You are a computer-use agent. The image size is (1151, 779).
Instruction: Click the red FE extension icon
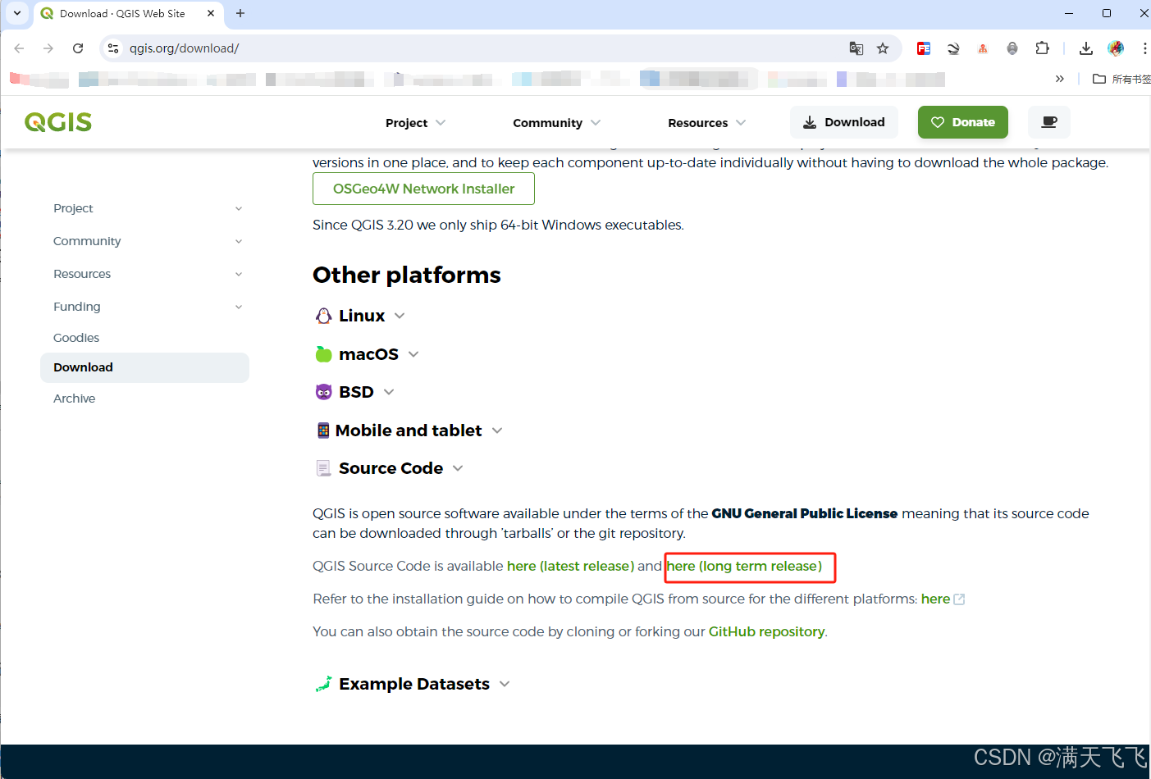tap(924, 48)
